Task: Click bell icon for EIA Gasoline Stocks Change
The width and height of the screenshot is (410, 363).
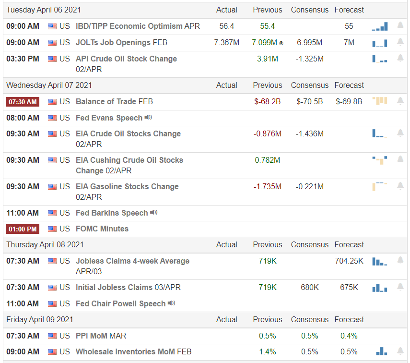Action: (x=400, y=186)
